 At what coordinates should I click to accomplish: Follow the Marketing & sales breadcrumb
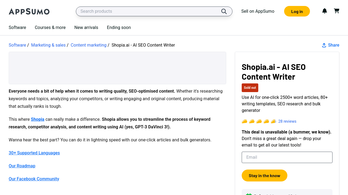click(x=48, y=45)
